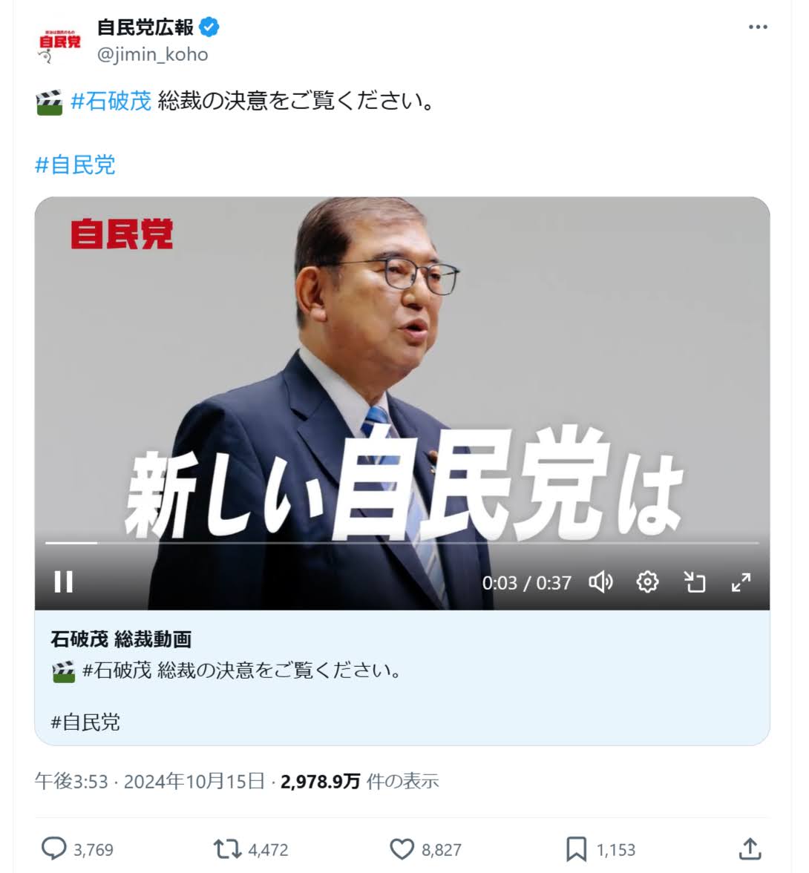Click the post timestamp 2024年10月15日
809x873 pixels.
[194, 781]
